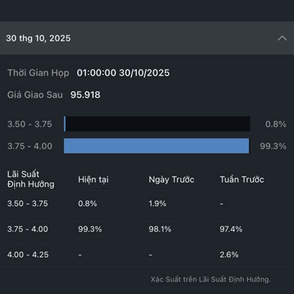The image size is (294, 294).
Task: Select the "Tuần Trước" column header
Action: 242,179
